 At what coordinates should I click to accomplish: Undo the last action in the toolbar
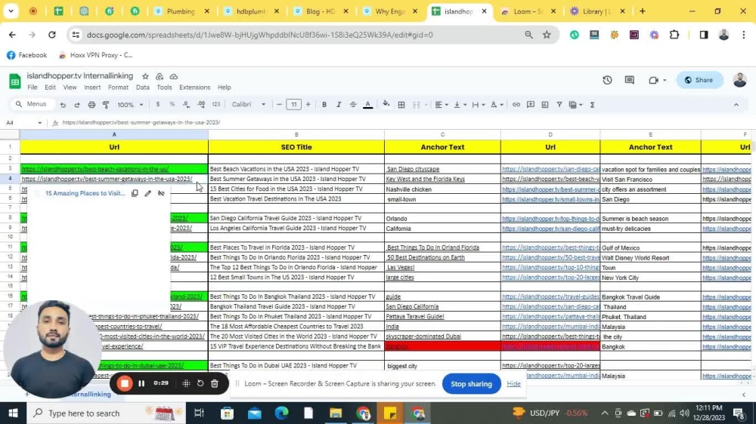coord(63,104)
